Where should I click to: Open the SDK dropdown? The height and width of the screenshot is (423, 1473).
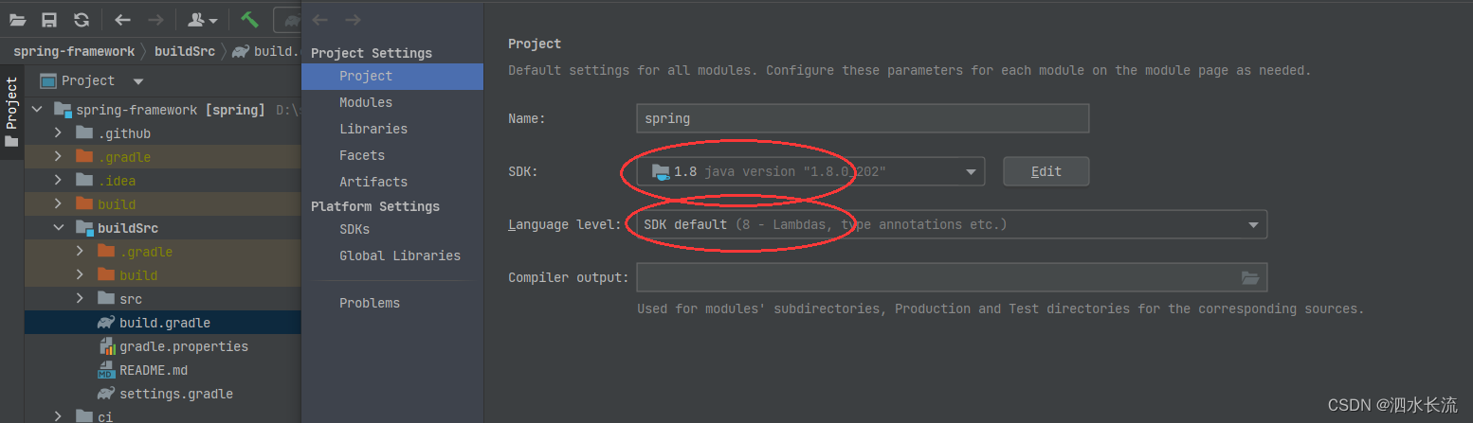coord(810,171)
